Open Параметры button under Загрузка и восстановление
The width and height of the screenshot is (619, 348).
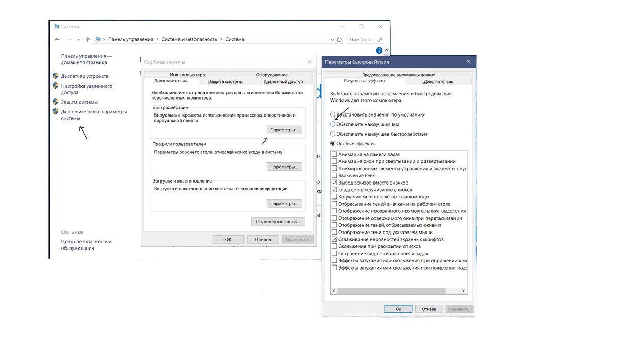click(284, 204)
